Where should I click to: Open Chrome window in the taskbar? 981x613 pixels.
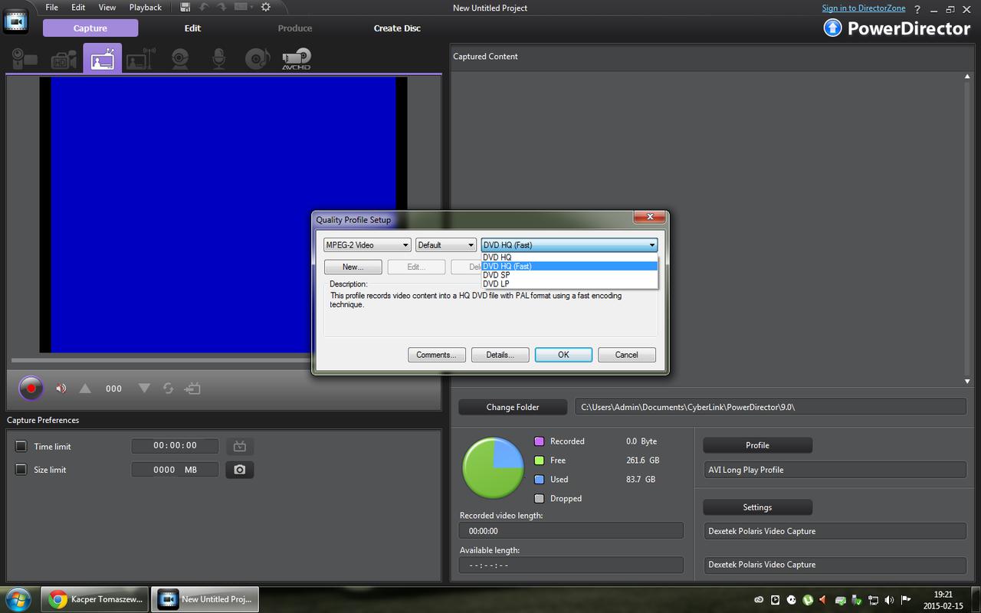click(x=96, y=599)
